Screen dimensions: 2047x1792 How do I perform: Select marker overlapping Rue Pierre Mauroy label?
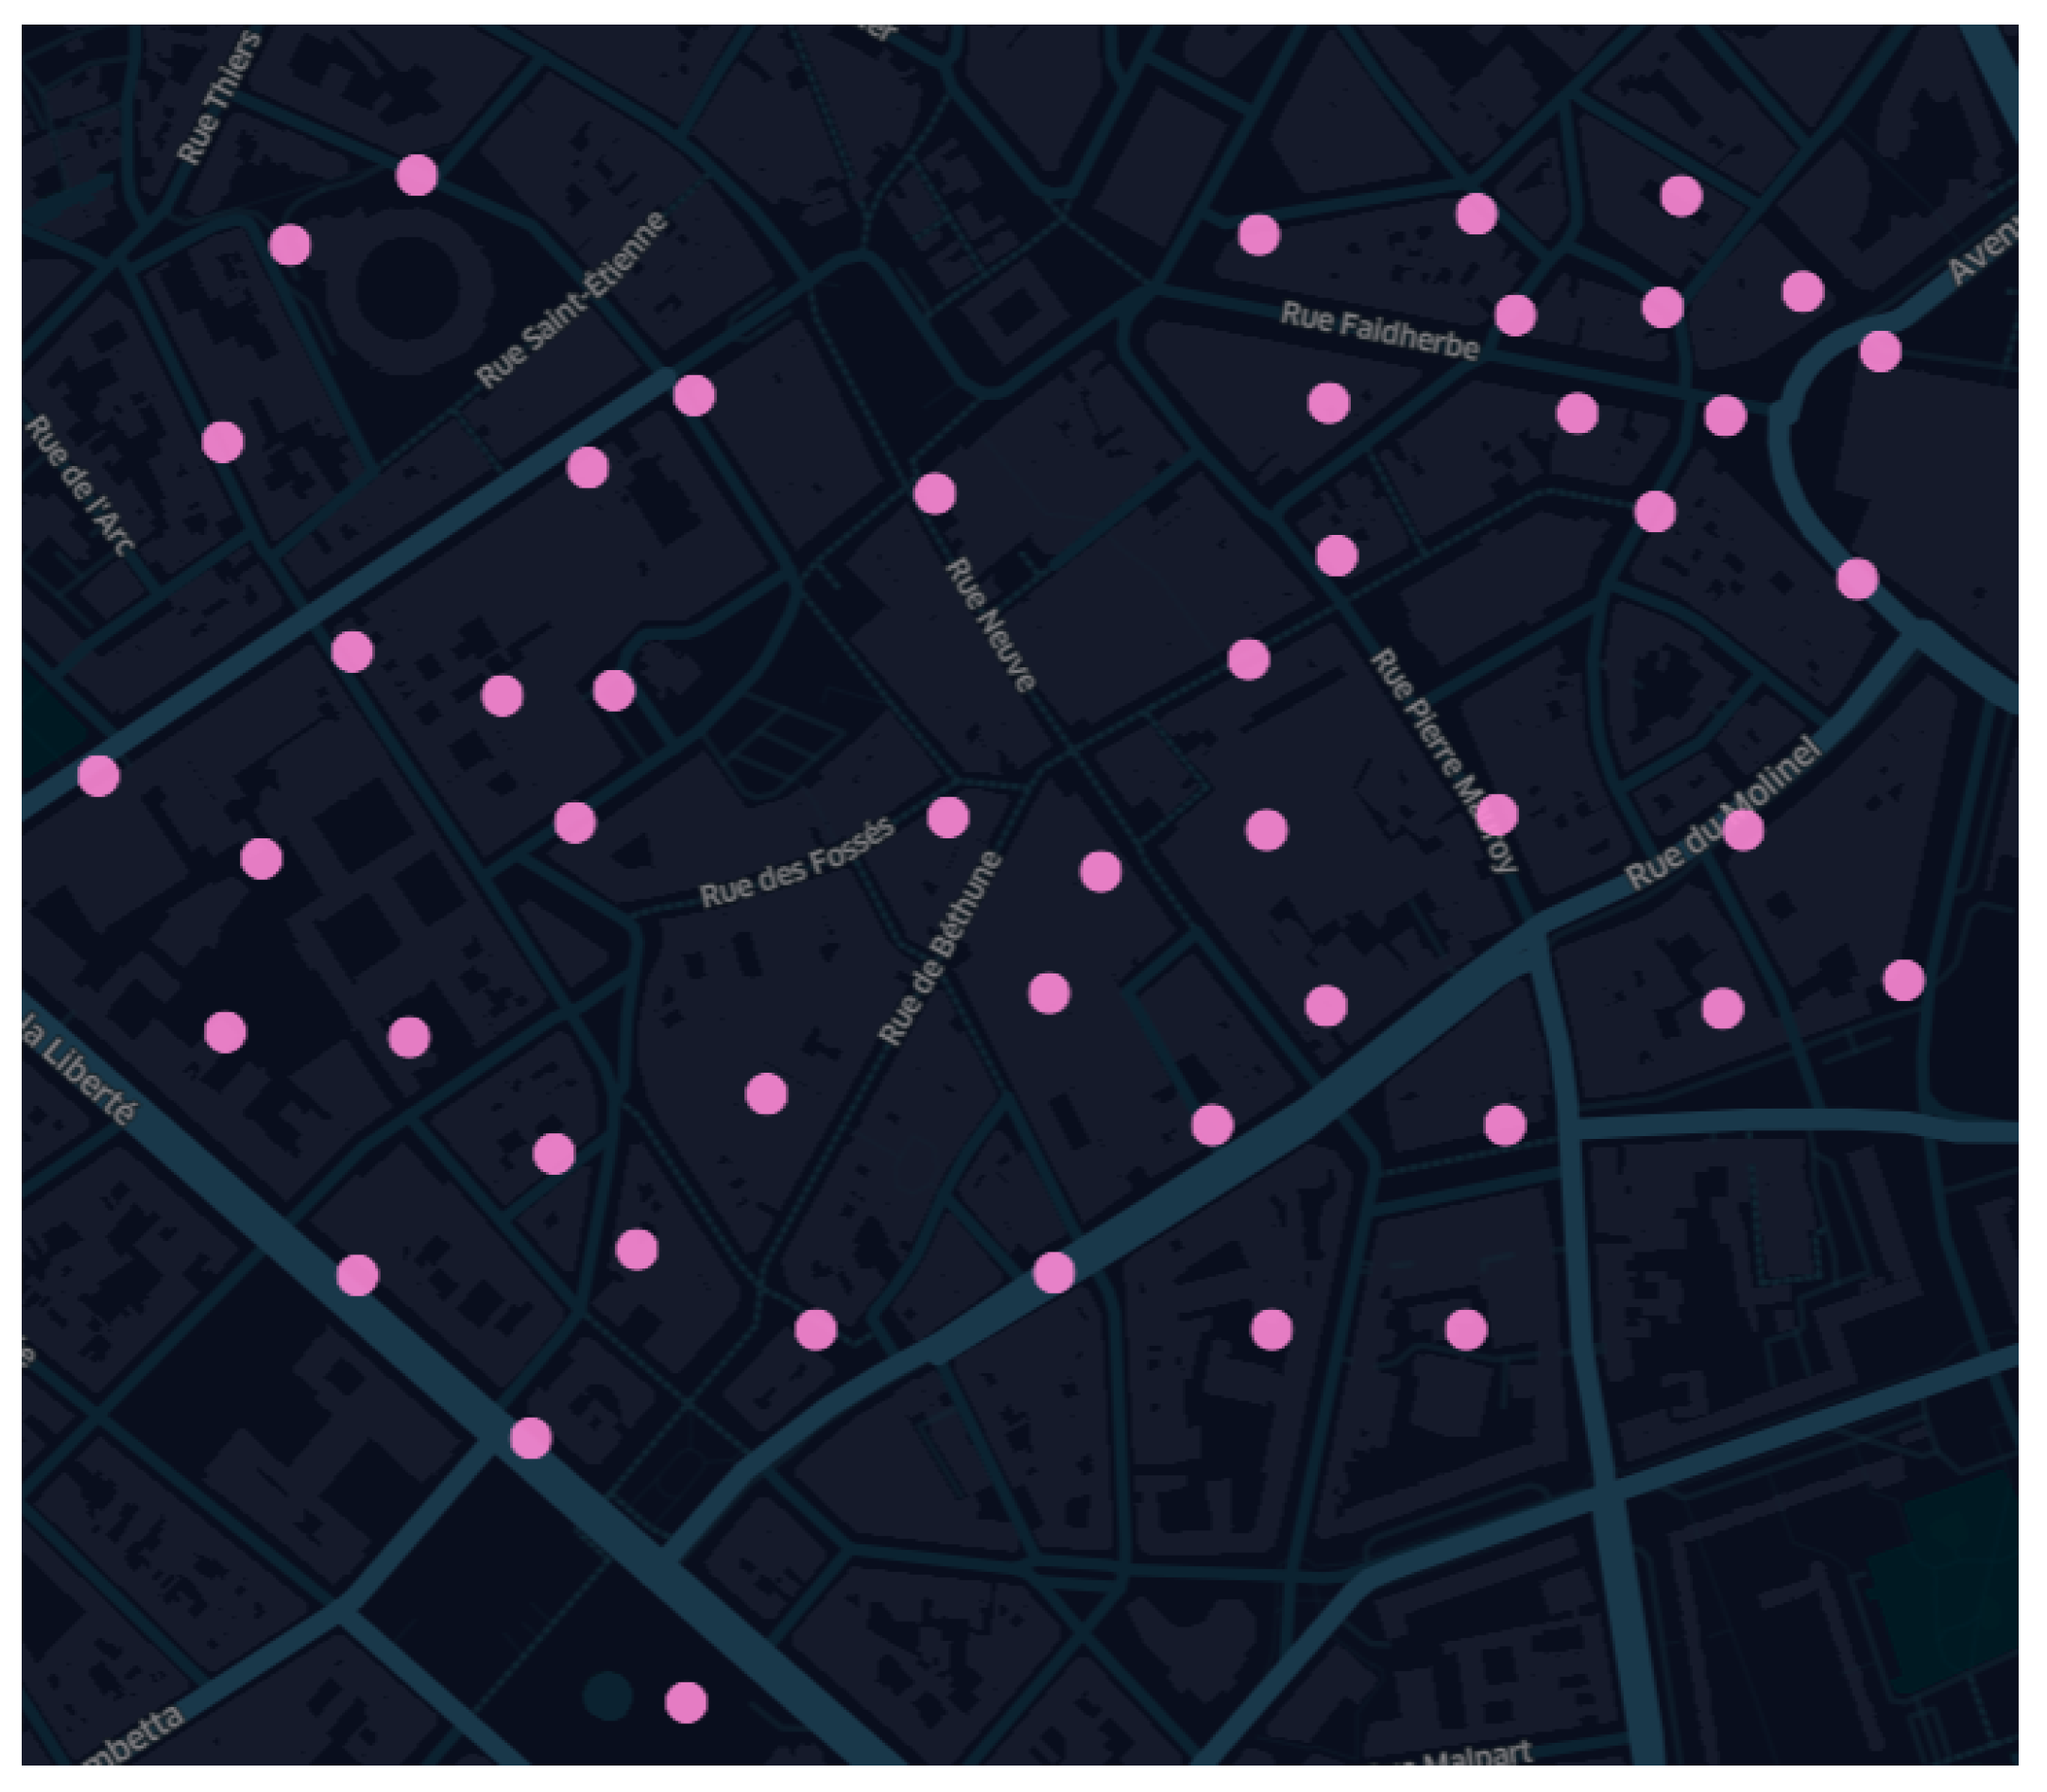coord(1496,814)
